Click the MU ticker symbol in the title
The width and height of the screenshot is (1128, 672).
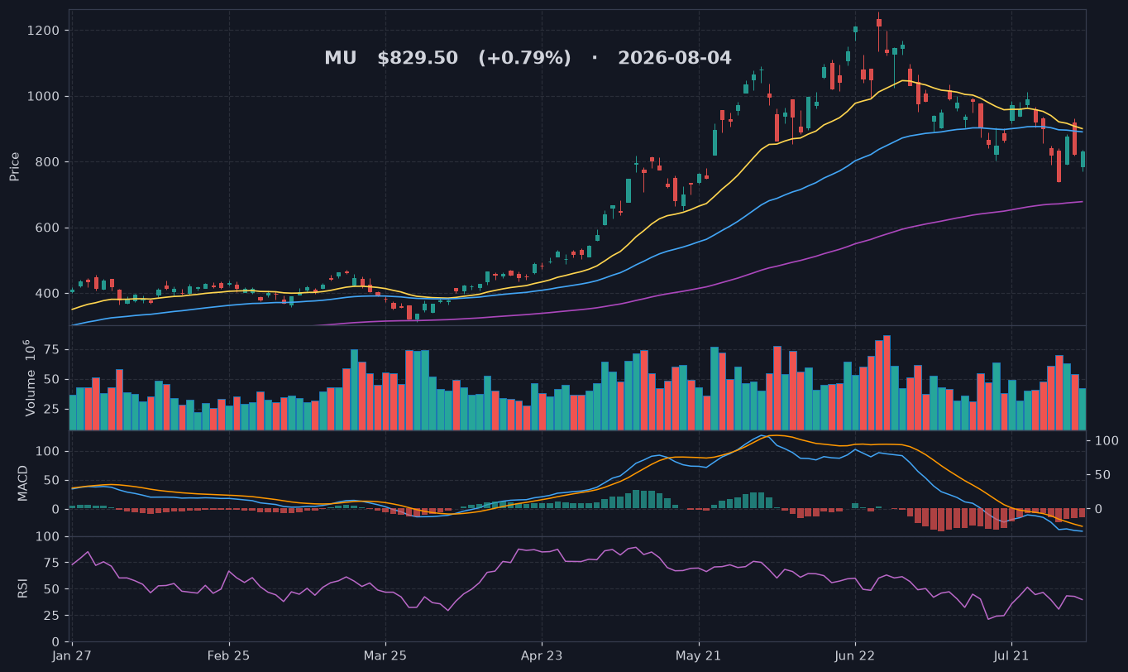[340, 59]
